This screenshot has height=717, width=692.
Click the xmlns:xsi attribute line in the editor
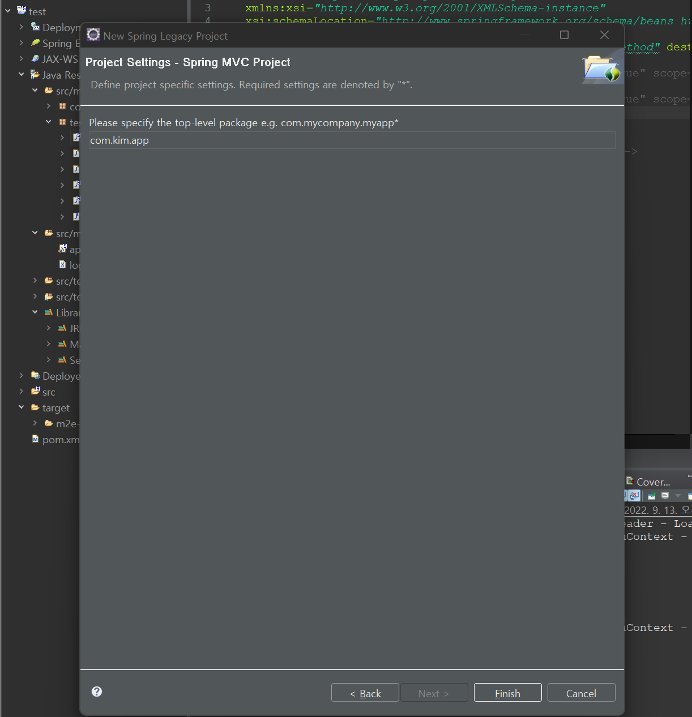(425, 8)
